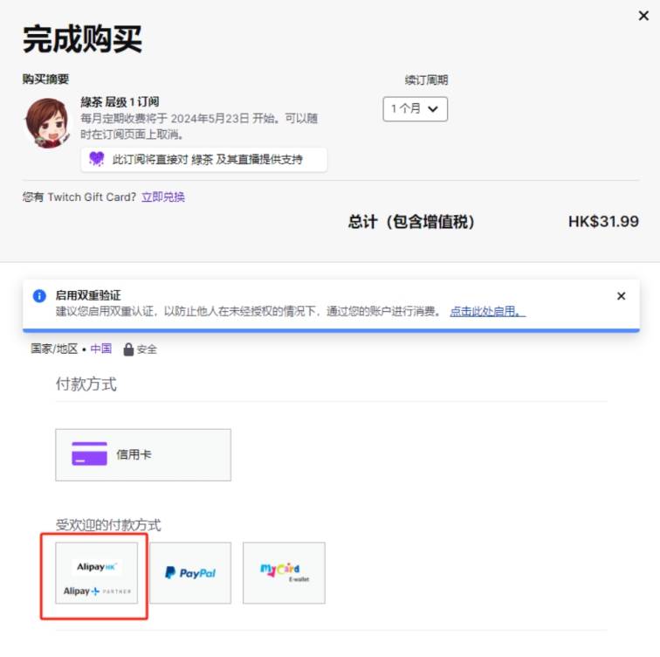Click the purple heart support icon
The height and width of the screenshot is (657, 660).
point(97,159)
